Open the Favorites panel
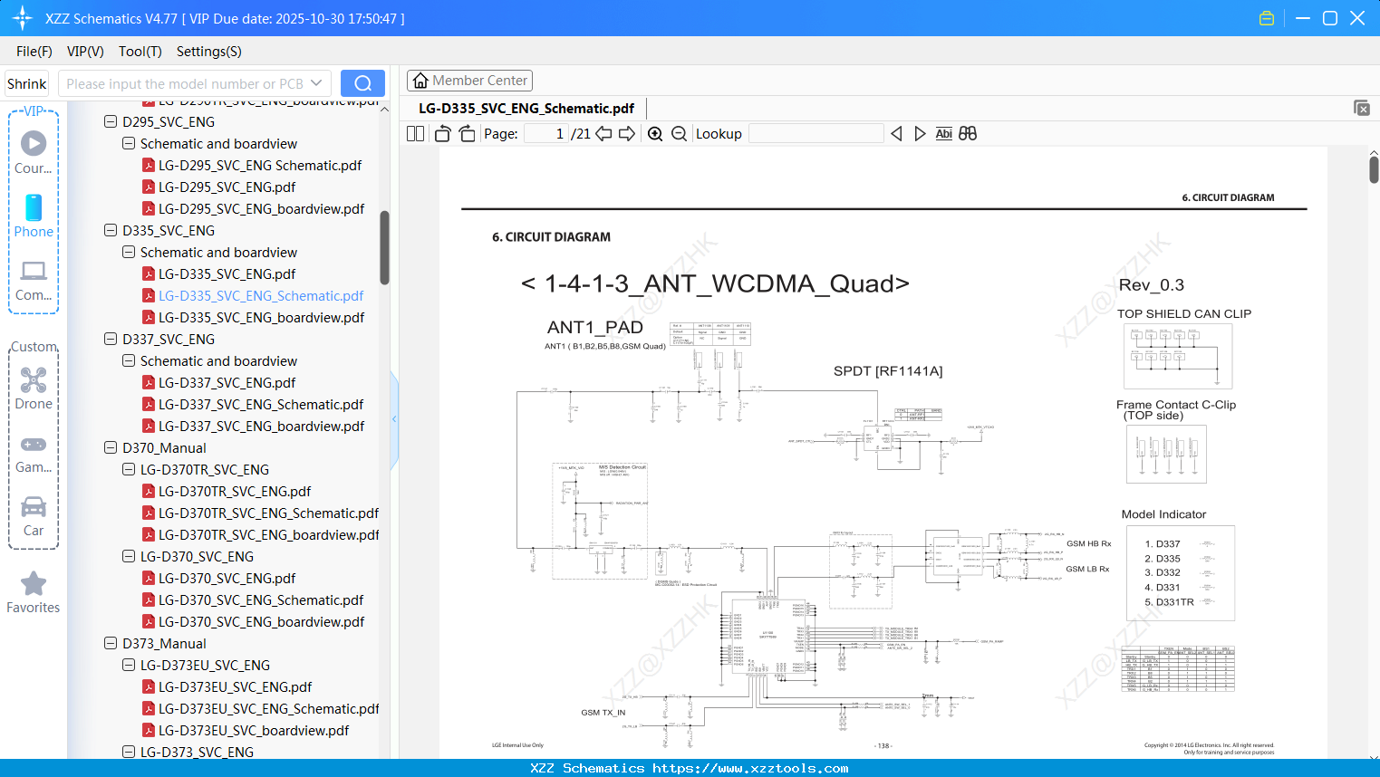Image resolution: width=1380 pixels, height=777 pixels. 33,593
